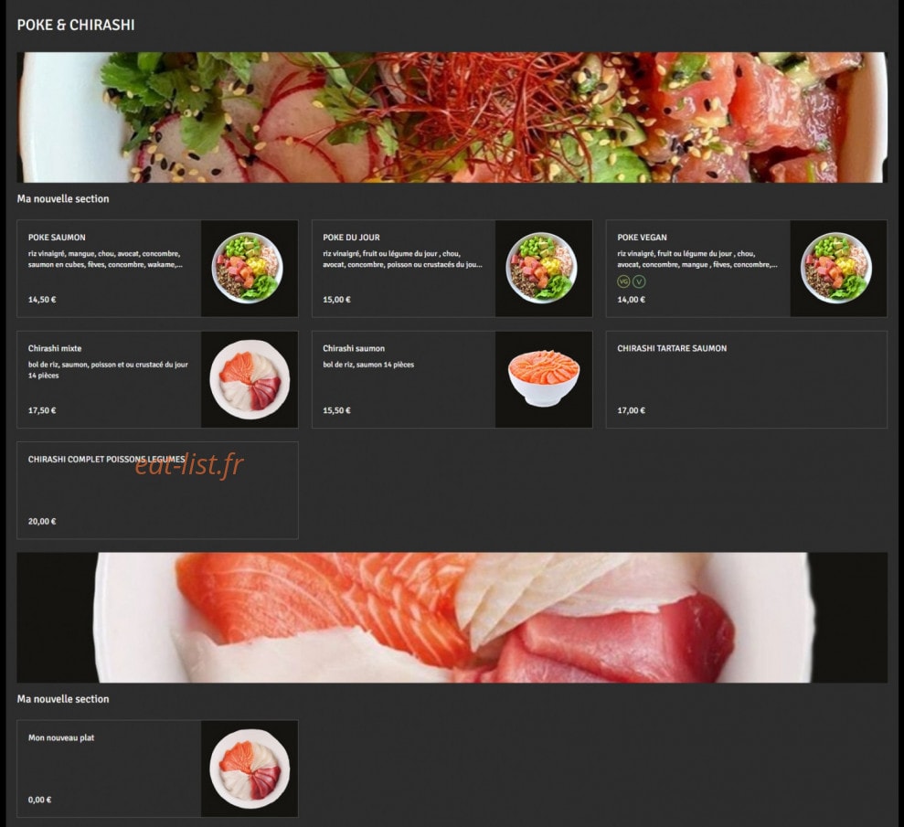Screen dimensions: 904x827
Task: Select the Chirashi saumon title
Action: 354,348
